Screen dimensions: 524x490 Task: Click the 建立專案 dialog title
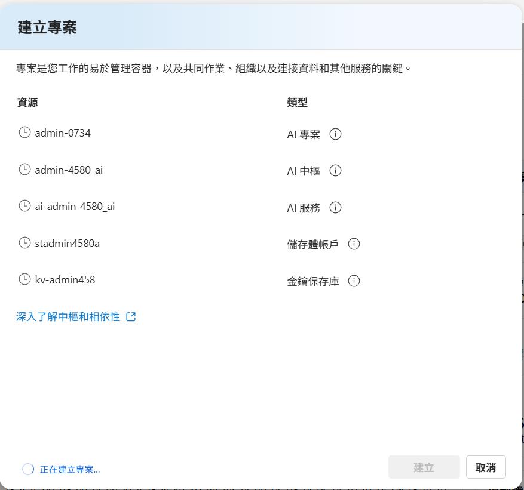(x=47, y=27)
